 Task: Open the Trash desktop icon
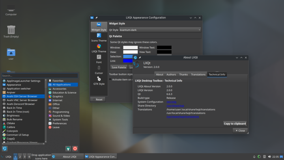[x=11, y=32]
